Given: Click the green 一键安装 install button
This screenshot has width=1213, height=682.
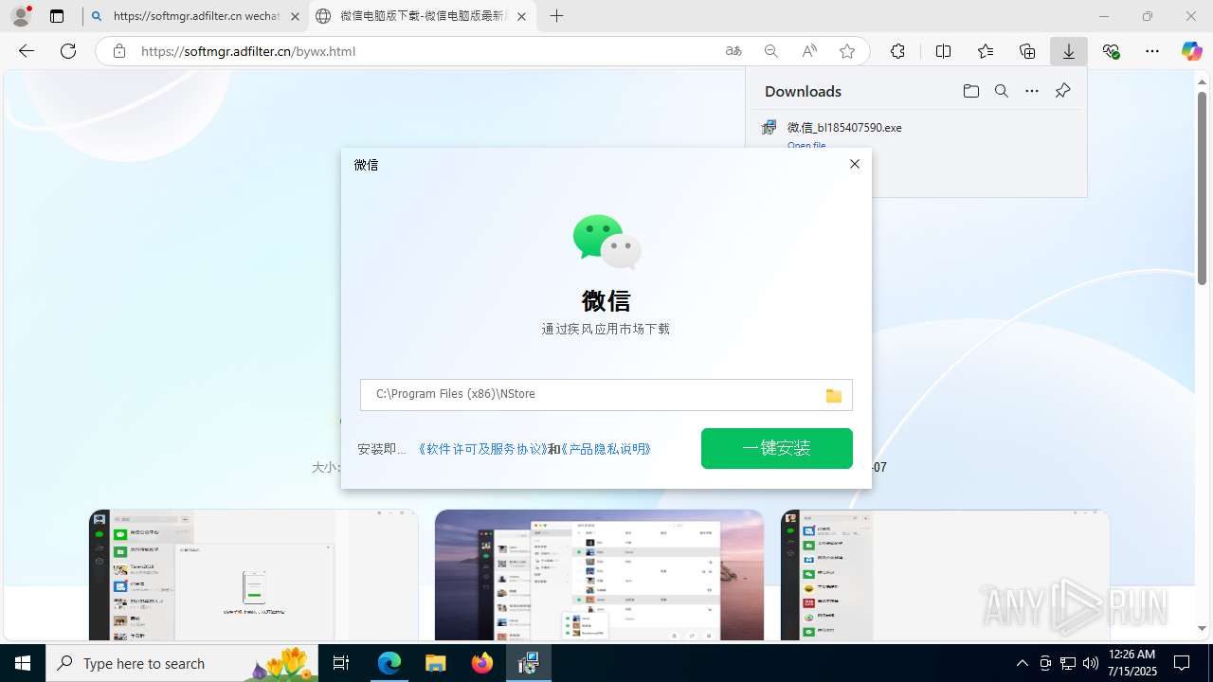Looking at the screenshot, I should tap(777, 448).
